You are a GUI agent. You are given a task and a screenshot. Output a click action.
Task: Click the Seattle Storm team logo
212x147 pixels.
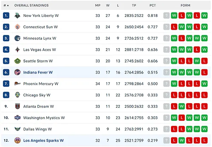17,61
